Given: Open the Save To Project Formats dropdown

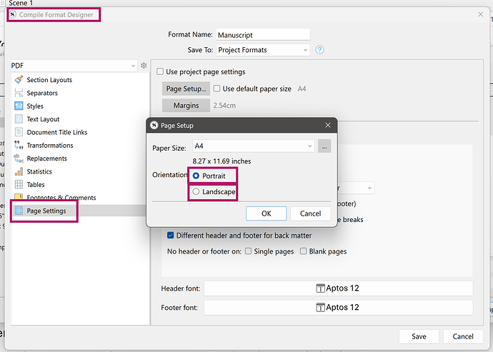Looking at the screenshot, I should coord(263,50).
